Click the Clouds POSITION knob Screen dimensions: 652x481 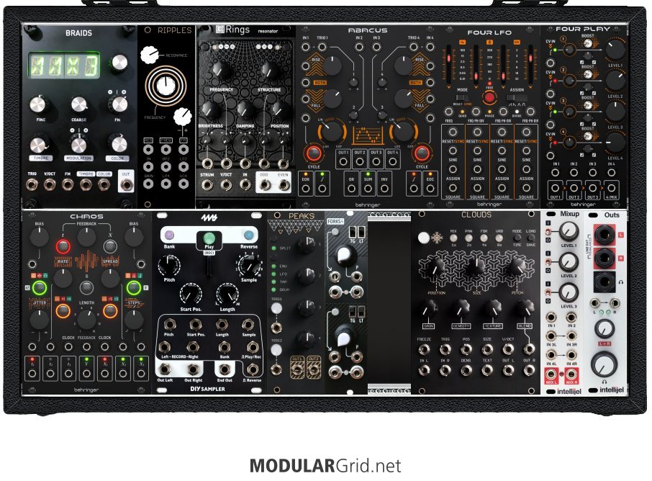[x=435, y=269]
